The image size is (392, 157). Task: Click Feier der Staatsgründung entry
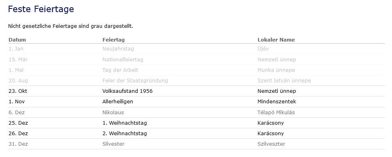[x=135, y=81]
